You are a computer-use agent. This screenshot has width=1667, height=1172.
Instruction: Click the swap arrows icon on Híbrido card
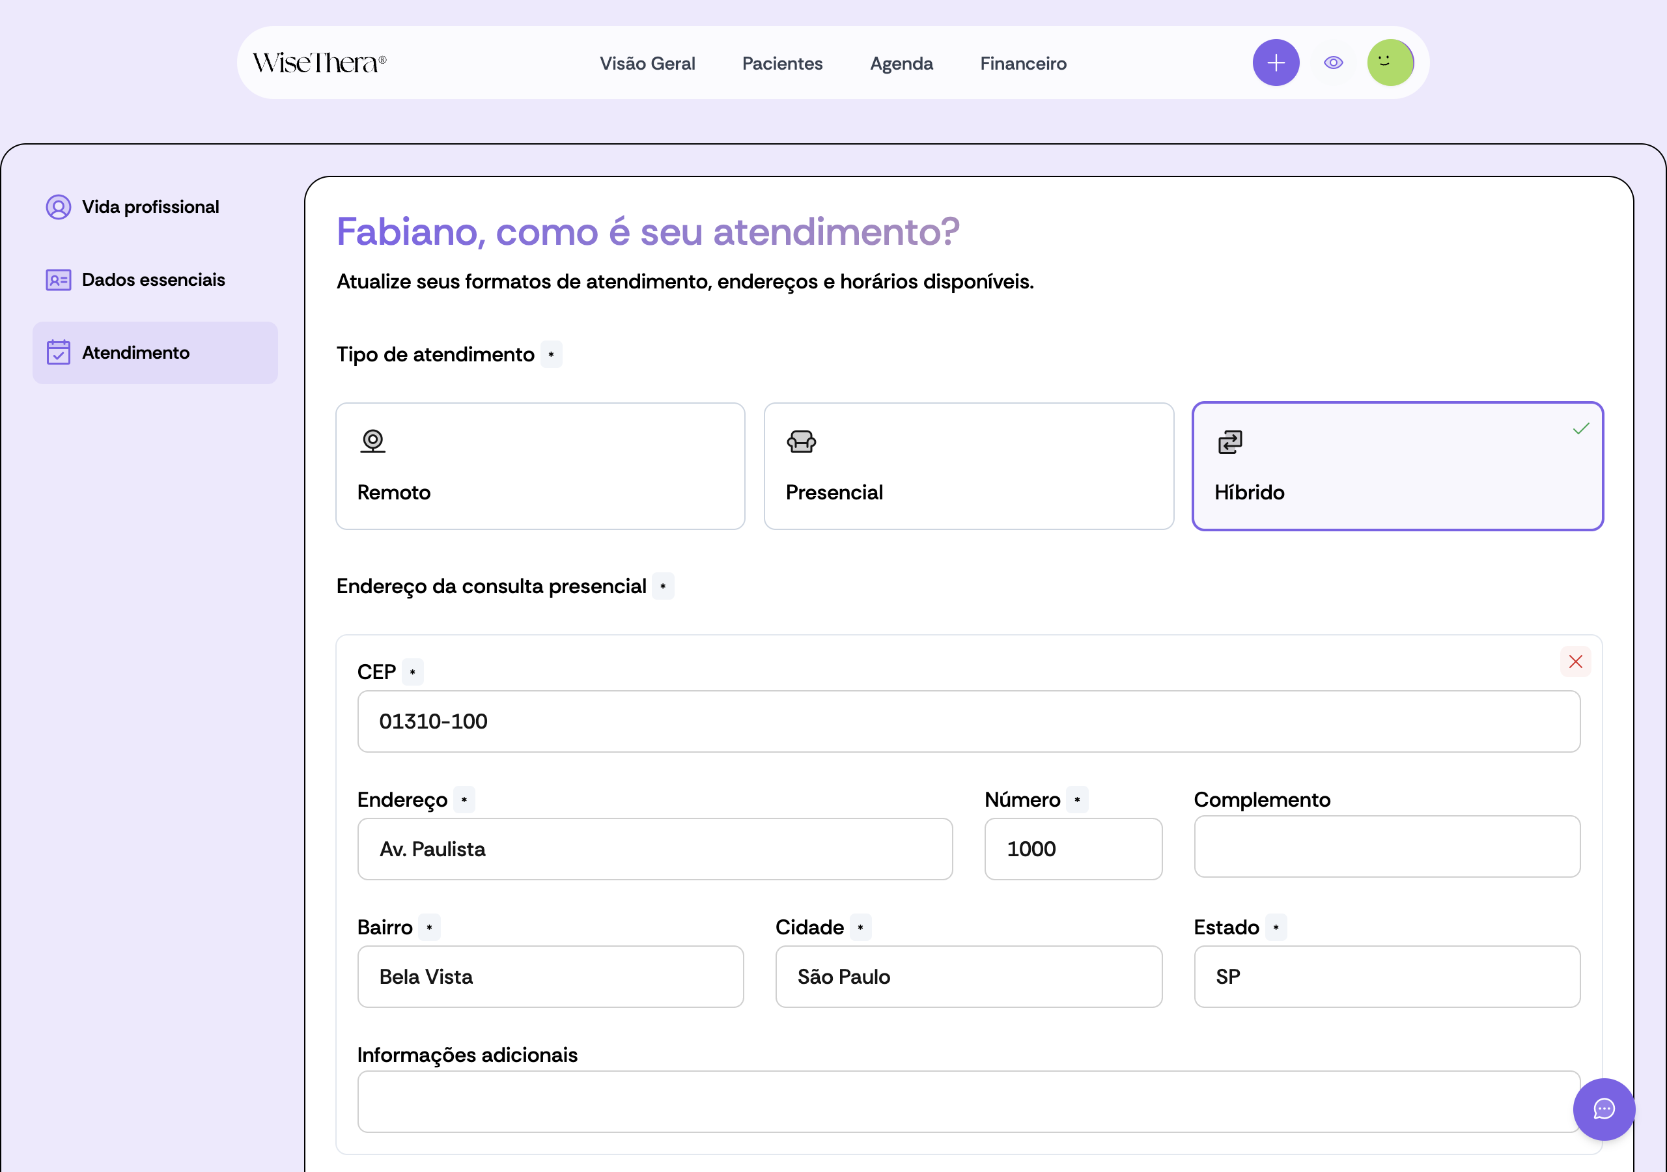[1229, 441]
